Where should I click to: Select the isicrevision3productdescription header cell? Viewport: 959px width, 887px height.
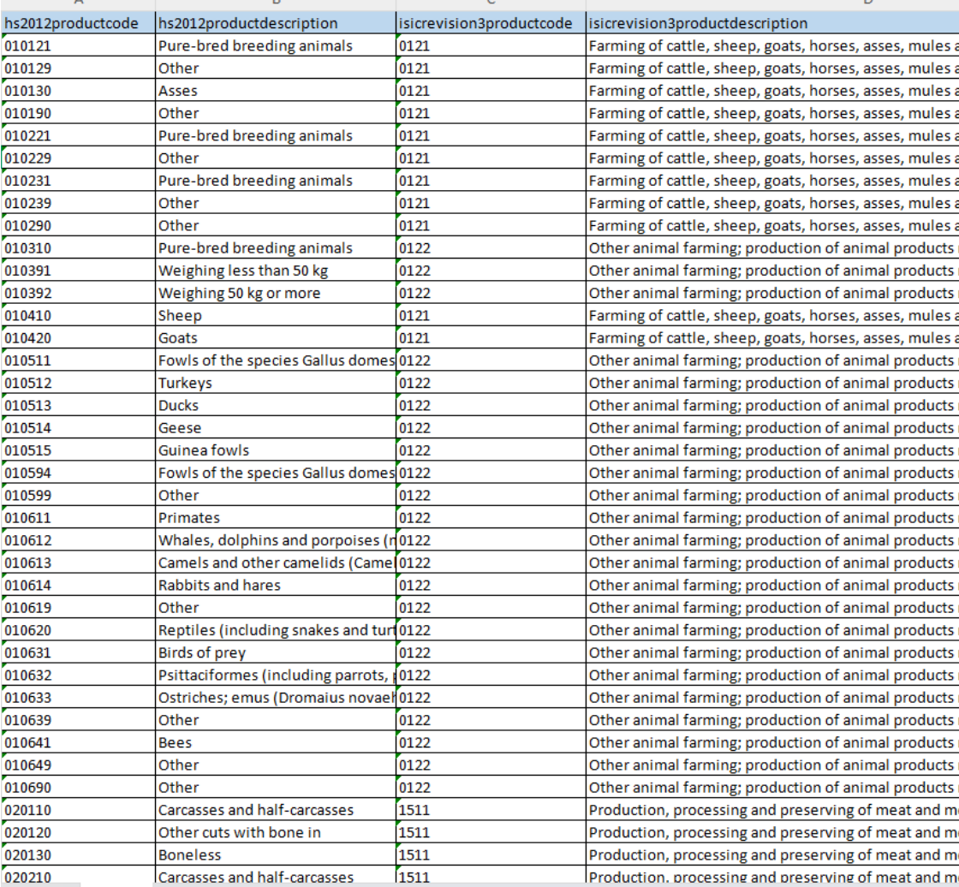(772, 23)
